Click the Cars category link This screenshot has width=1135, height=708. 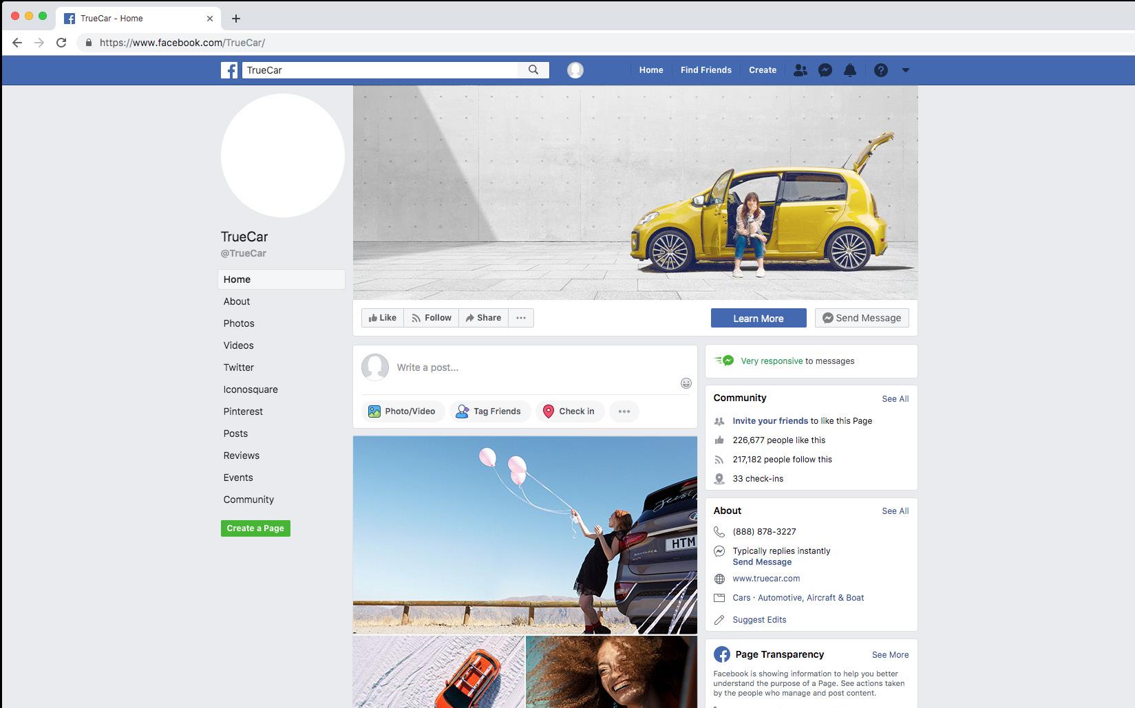[741, 598]
